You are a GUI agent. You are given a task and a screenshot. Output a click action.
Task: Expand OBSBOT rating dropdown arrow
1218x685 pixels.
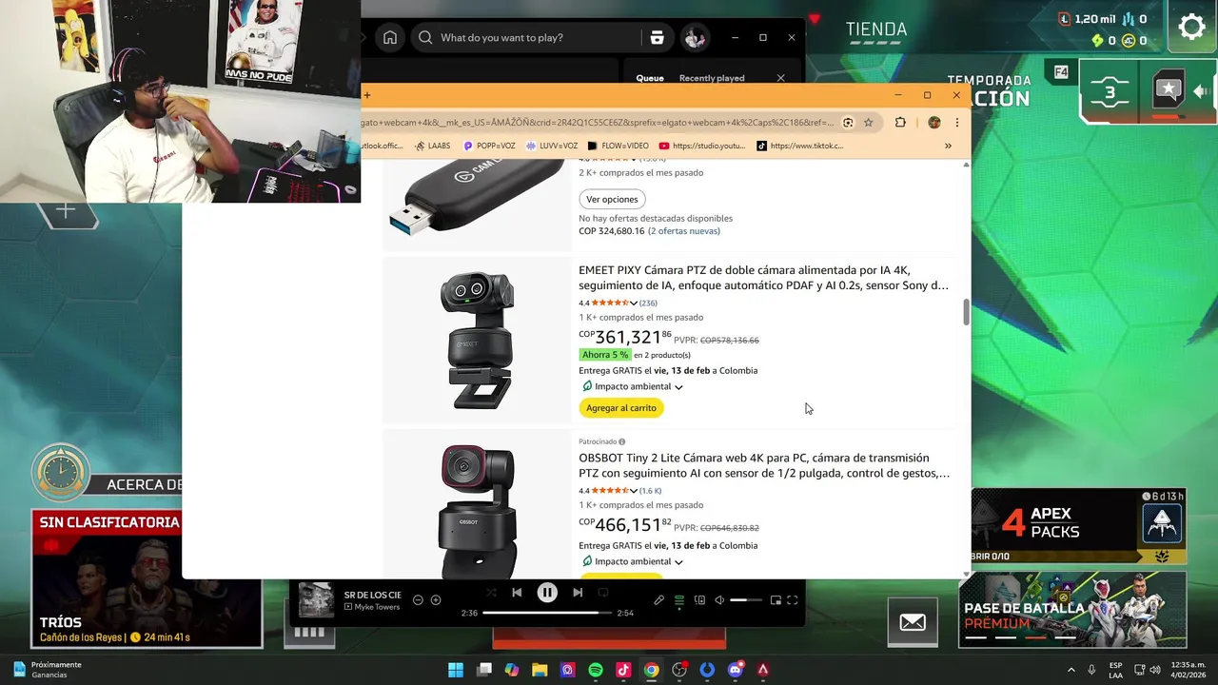coord(634,491)
